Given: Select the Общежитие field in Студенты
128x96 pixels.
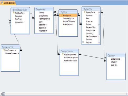Looking at the screenshot, I should coord(90,30).
